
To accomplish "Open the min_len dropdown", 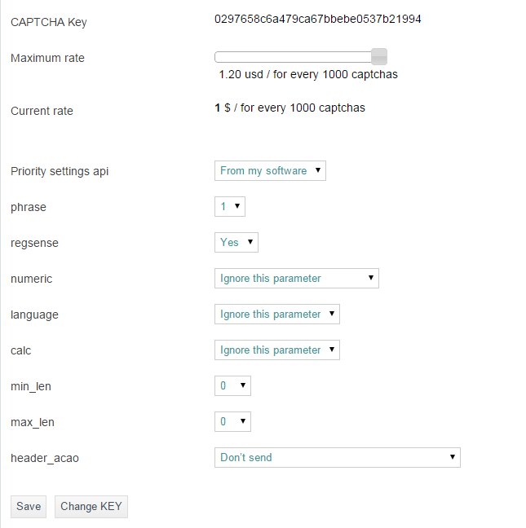I will [x=232, y=385].
